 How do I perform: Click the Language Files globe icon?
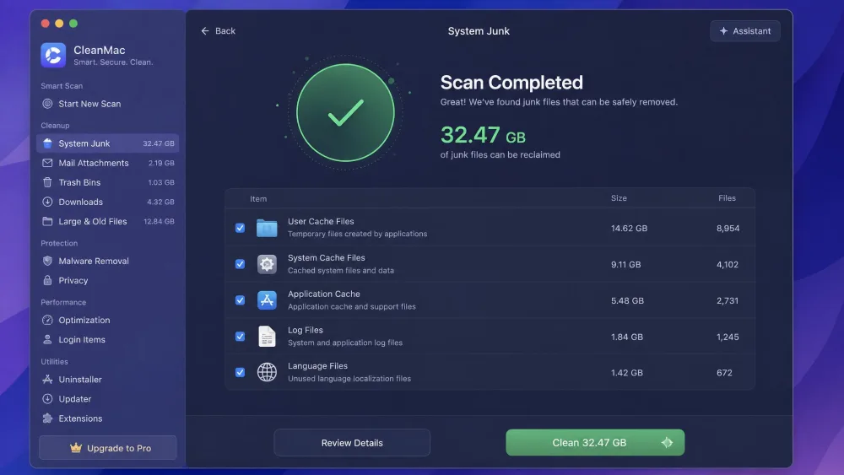[x=267, y=372]
